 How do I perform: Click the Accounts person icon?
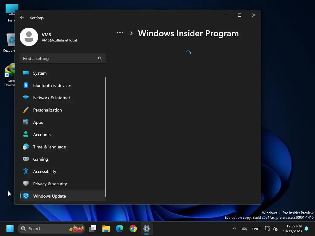pos(26,134)
